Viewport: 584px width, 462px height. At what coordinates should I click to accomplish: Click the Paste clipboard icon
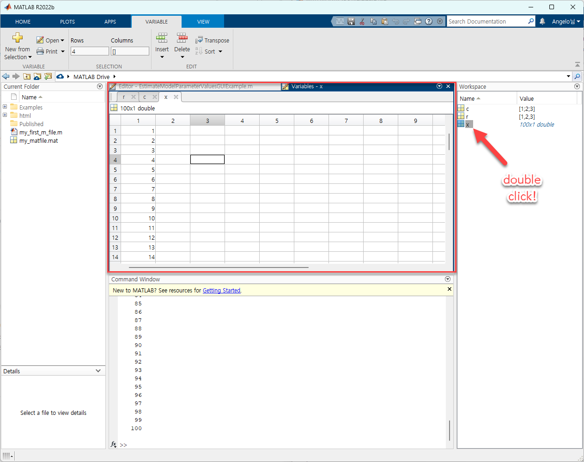[384, 21]
